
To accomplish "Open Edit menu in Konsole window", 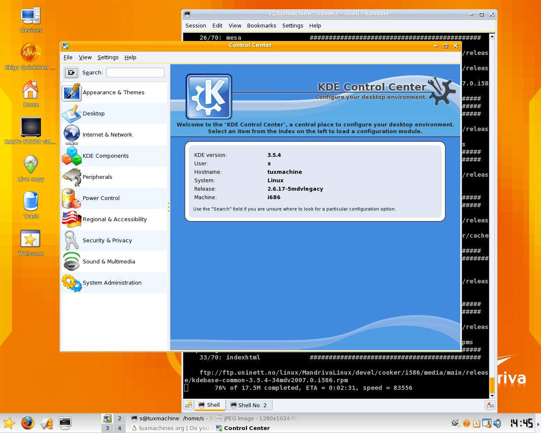I will click(x=218, y=26).
